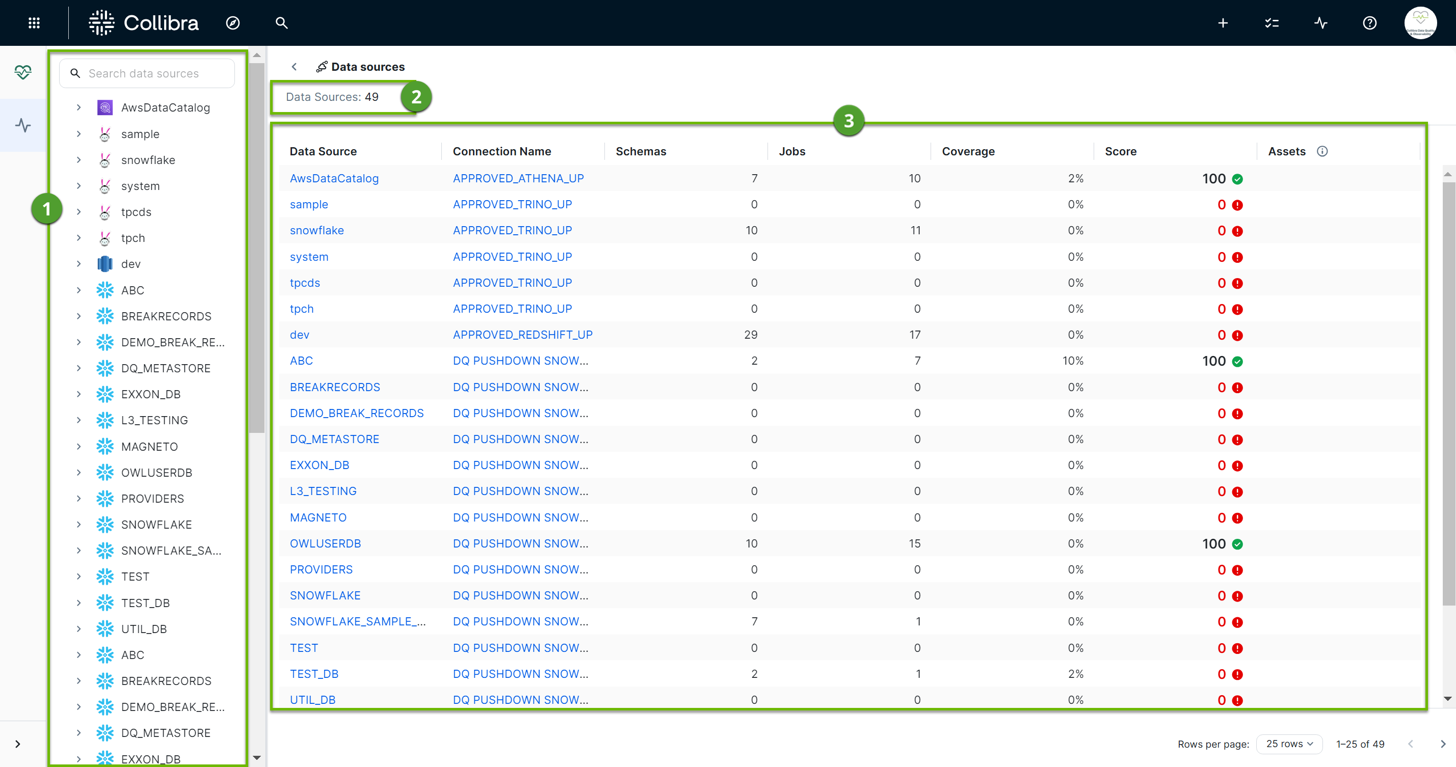Expand the PROVIDERS tree node
Viewport: 1456px width, 767px height.
pos(78,498)
